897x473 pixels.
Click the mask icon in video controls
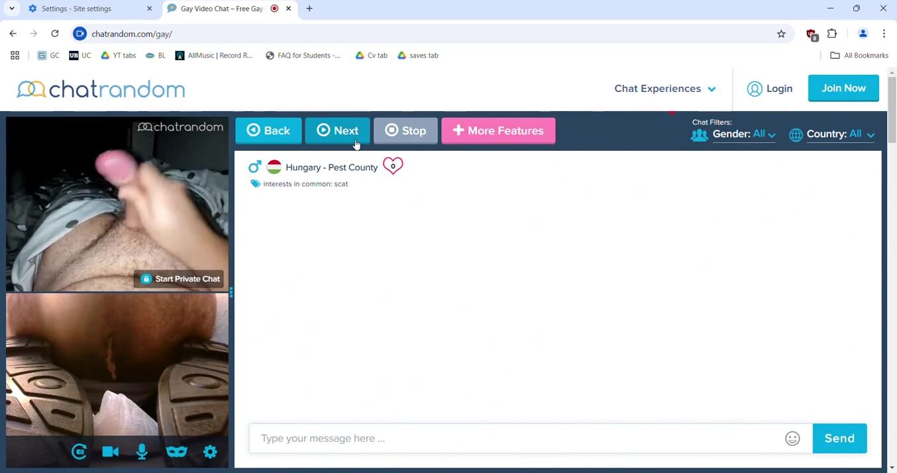[176, 452]
